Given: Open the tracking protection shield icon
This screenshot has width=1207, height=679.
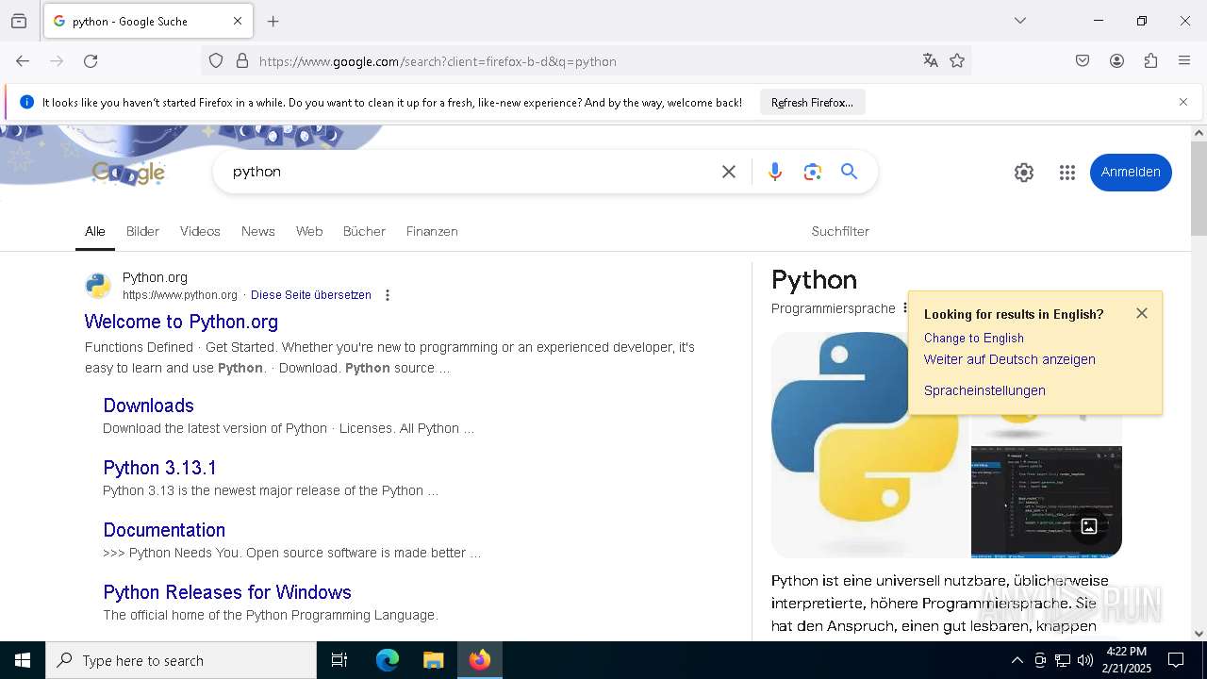Looking at the screenshot, I should tap(216, 61).
